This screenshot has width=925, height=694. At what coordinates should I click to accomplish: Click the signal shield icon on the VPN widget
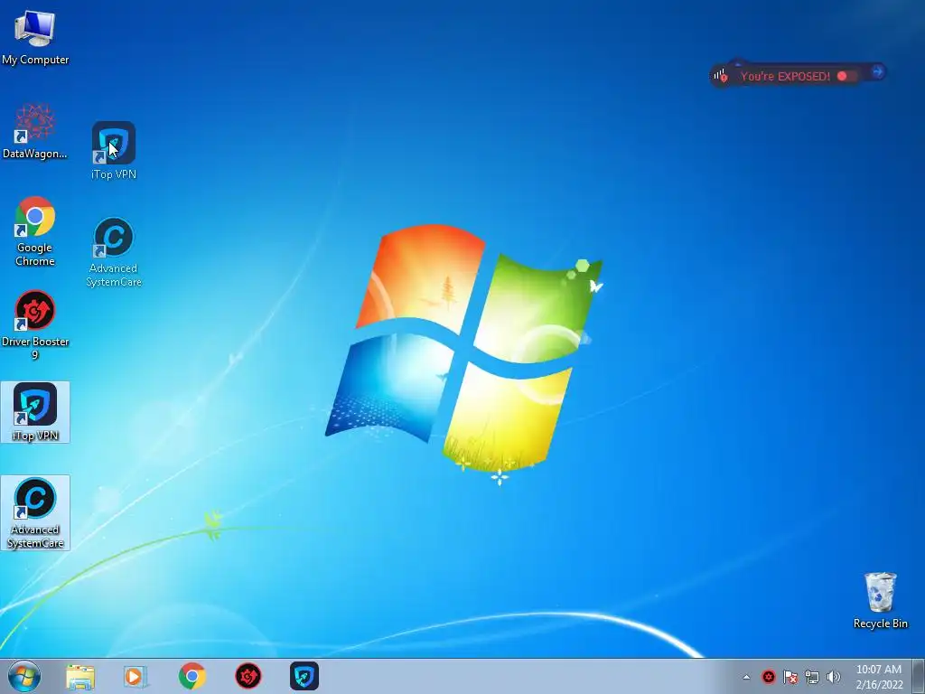point(720,76)
